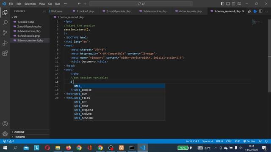
Task: Open Explorer Views and More Actions
Action: coord(44,11)
